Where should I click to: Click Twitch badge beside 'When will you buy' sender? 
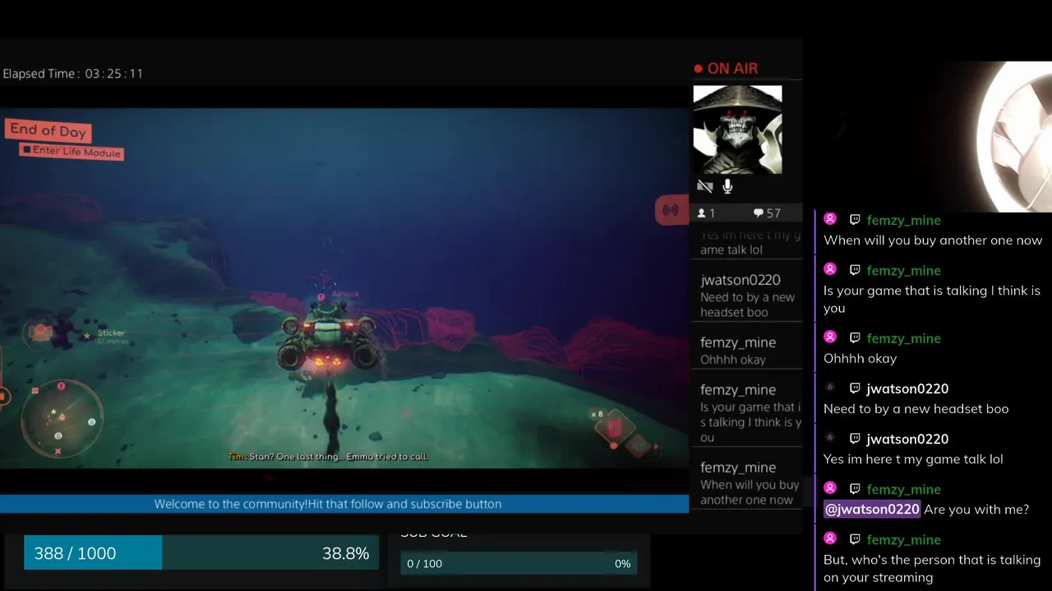(855, 219)
